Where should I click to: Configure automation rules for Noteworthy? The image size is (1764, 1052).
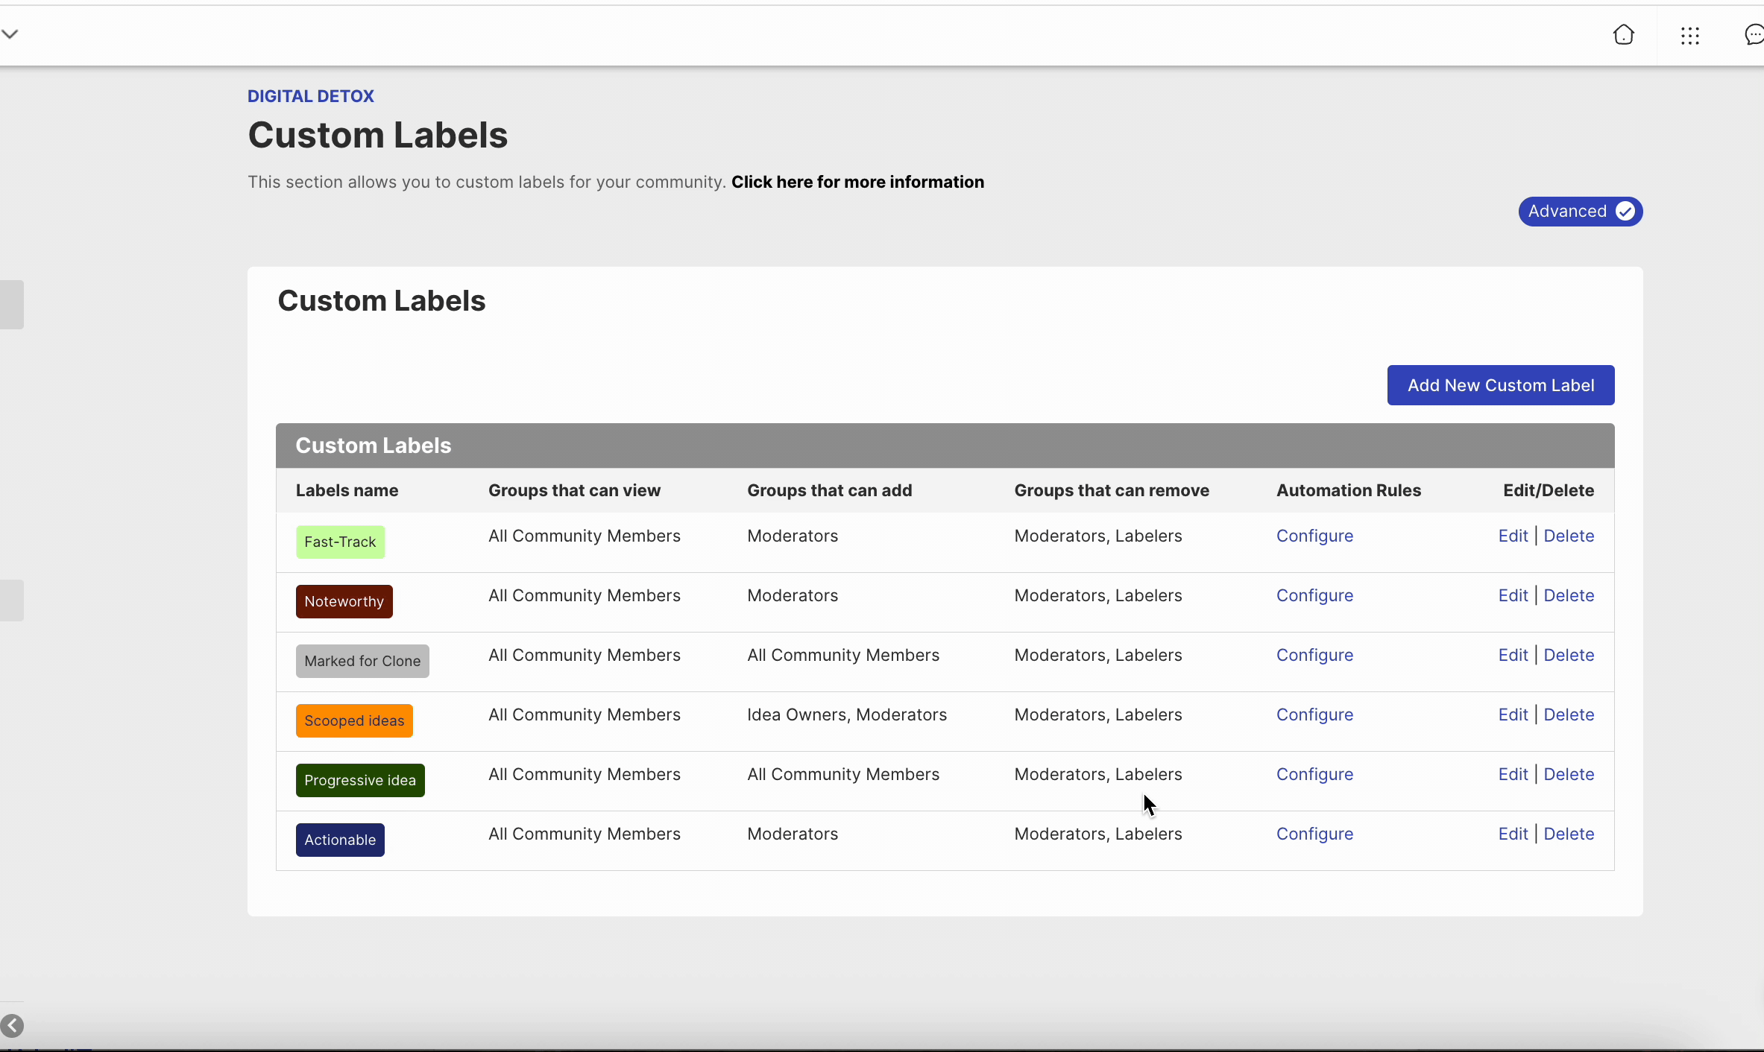1314,595
